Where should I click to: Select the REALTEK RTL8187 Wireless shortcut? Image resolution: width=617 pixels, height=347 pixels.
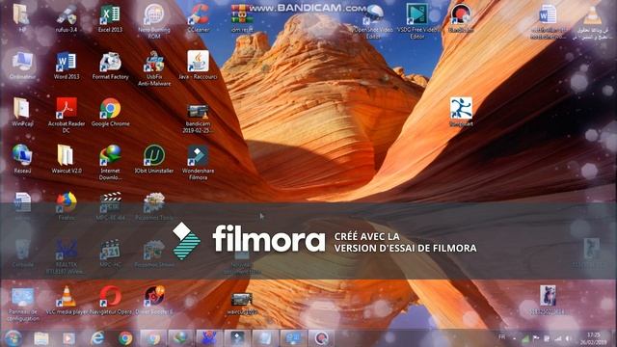[67, 256]
